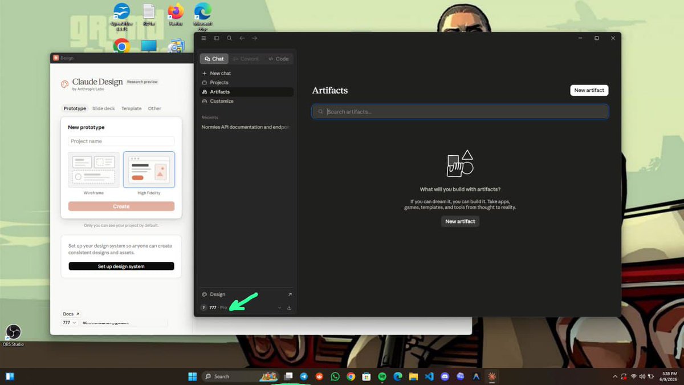Go forward with the right arrow icon
This screenshot has width=684, height=385.
coord(254,38)
